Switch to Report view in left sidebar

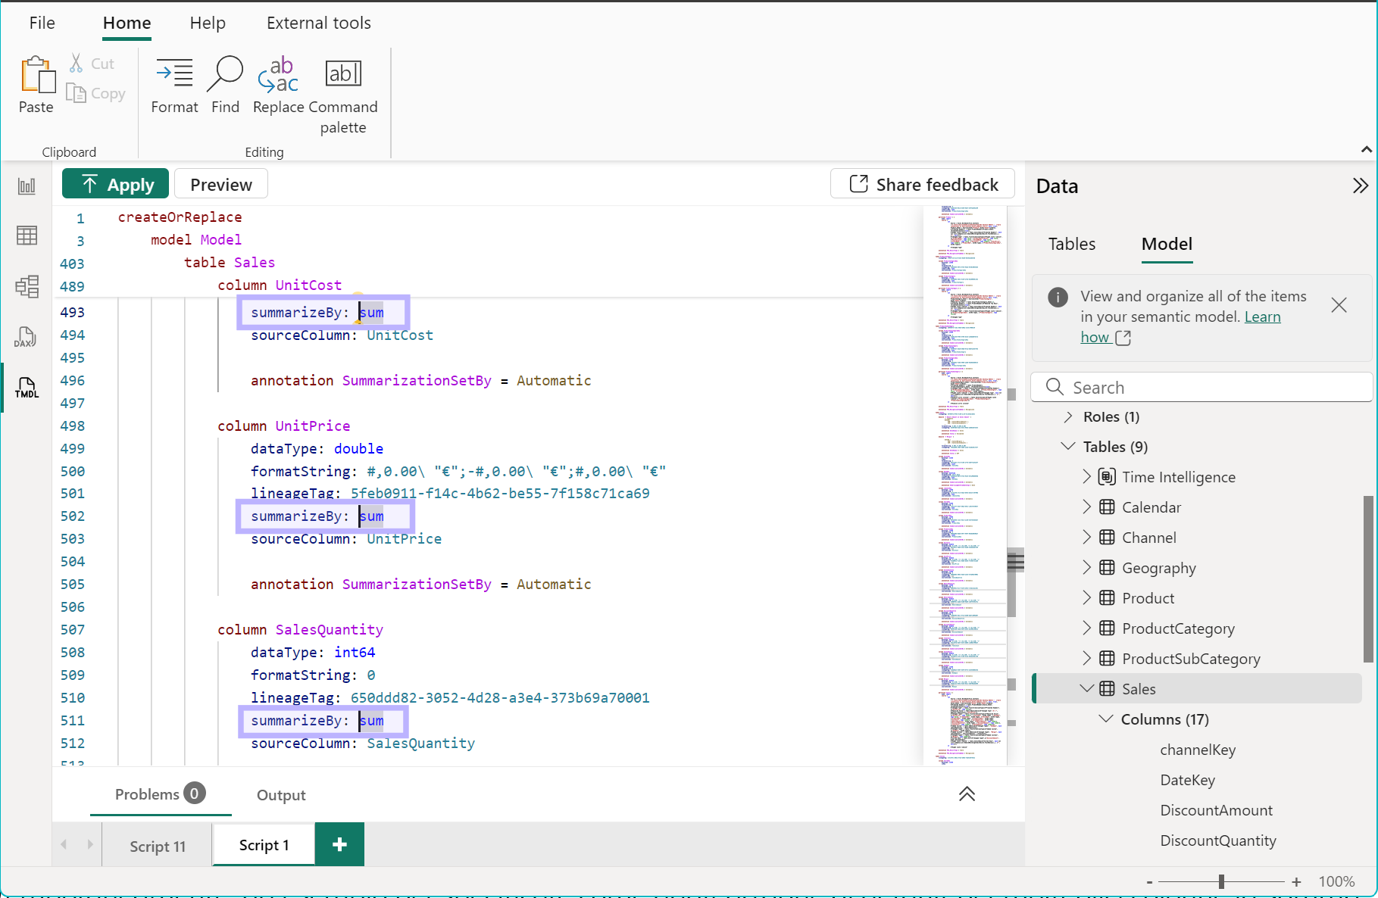27,186
